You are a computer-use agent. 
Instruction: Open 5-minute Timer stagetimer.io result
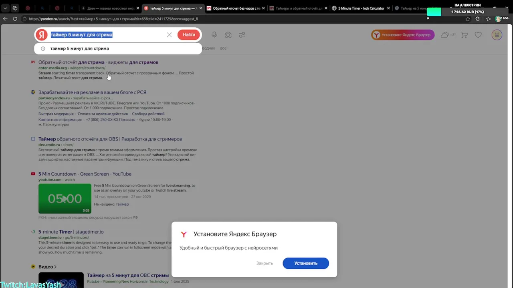(x=71, y=232)
